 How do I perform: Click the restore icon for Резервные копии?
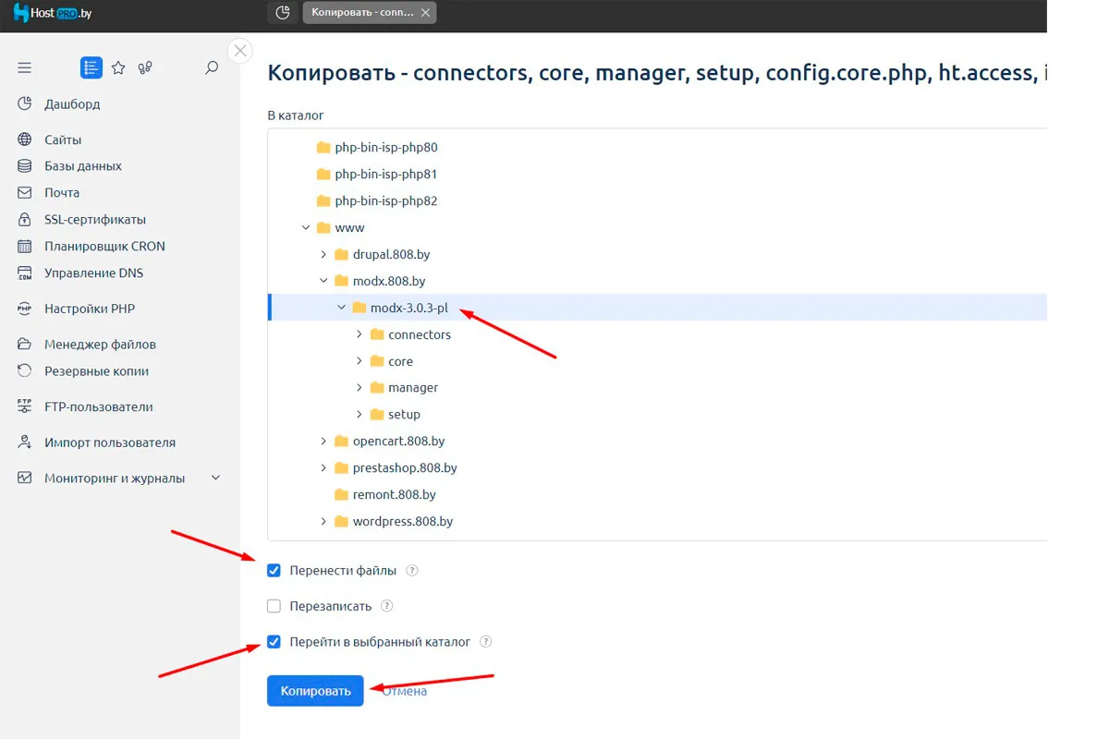point(25,371)
